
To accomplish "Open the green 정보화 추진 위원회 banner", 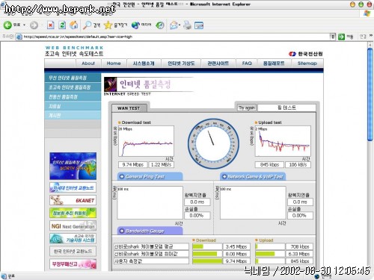I will click(x=73, y=213).
